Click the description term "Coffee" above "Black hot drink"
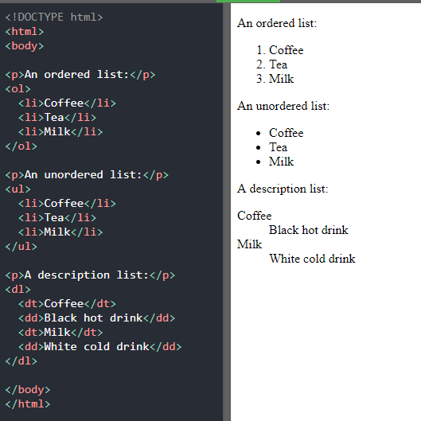421x421 pixels. pyautogui.click(x=254, y=216)
